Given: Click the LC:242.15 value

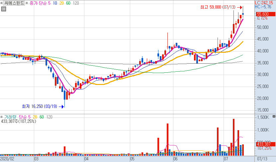Looking at the screenshot, I should click(x=264, y=3).
